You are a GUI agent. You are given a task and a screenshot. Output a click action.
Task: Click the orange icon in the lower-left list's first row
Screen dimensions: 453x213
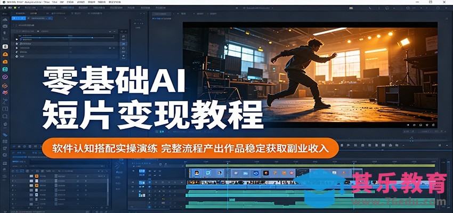[36, 176]
